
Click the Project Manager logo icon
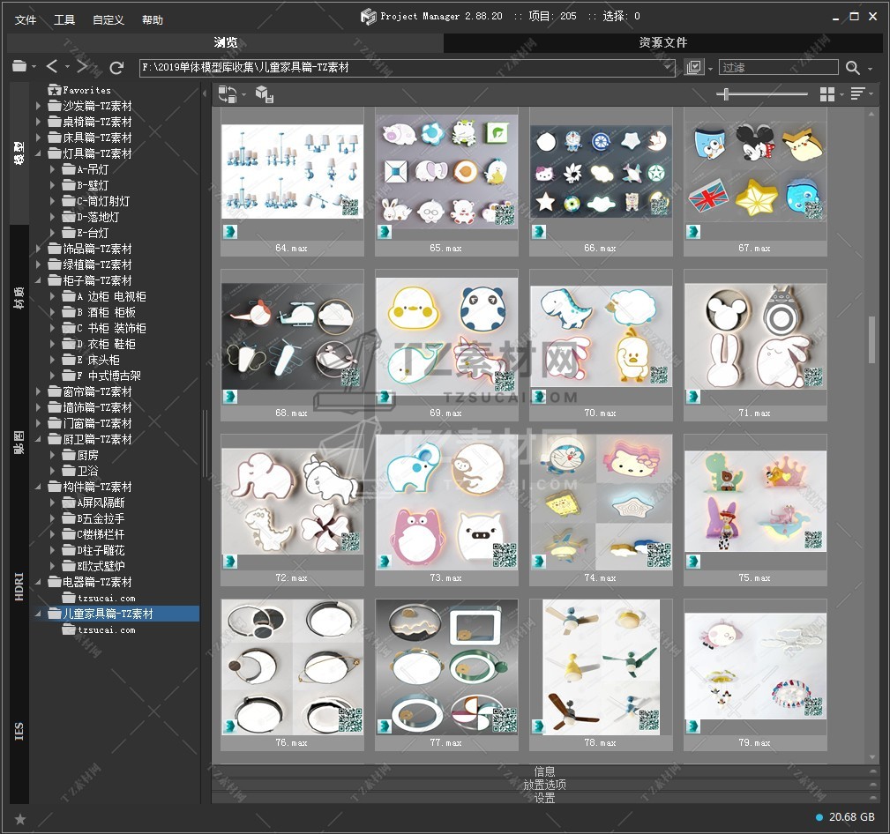point(369,17)
